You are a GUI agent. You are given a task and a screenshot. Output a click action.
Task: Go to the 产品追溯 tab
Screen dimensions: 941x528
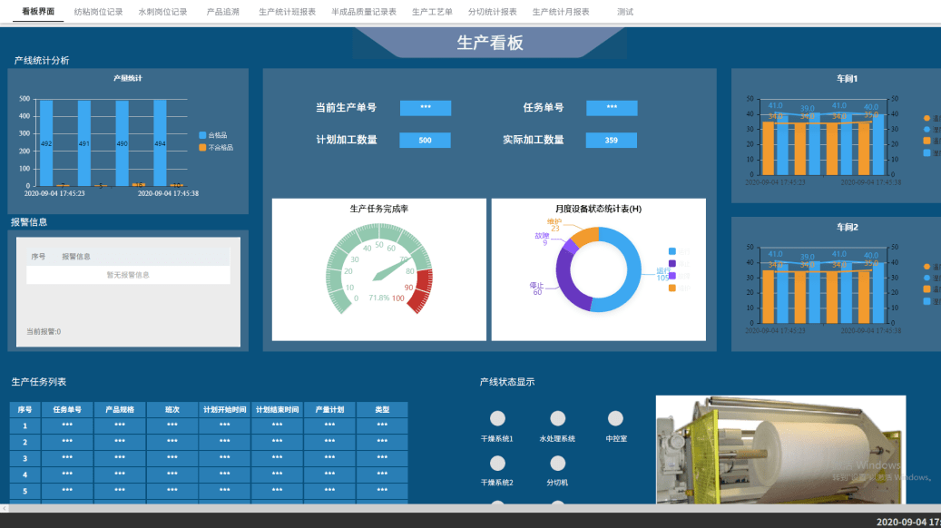222,12
